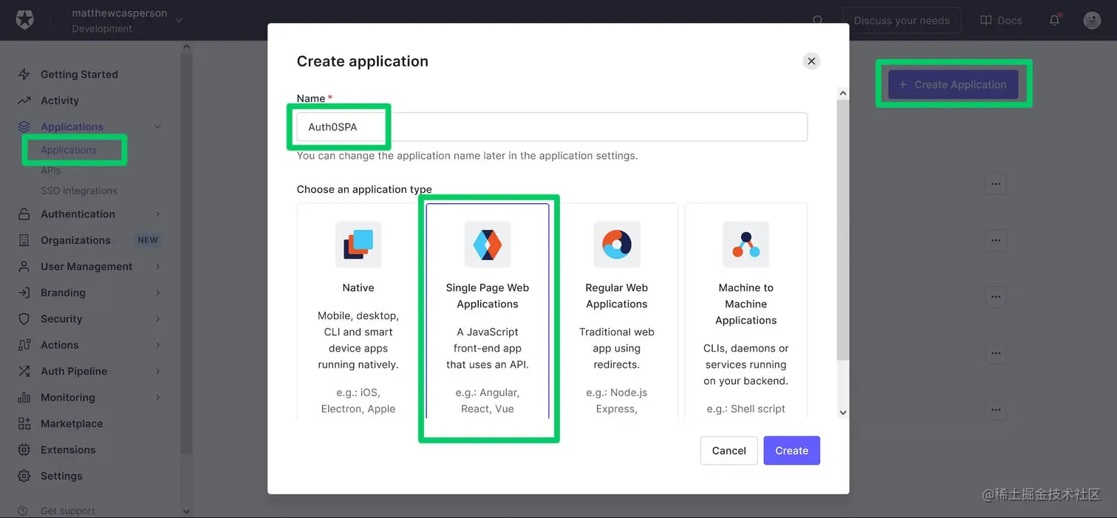Close the Create application dialog
This screenshot has height=518, width=1117.
[811, 61]
